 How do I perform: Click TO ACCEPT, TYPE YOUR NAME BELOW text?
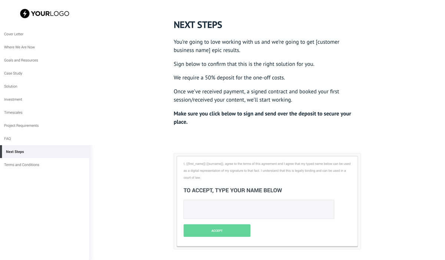(x=233, y=190)
